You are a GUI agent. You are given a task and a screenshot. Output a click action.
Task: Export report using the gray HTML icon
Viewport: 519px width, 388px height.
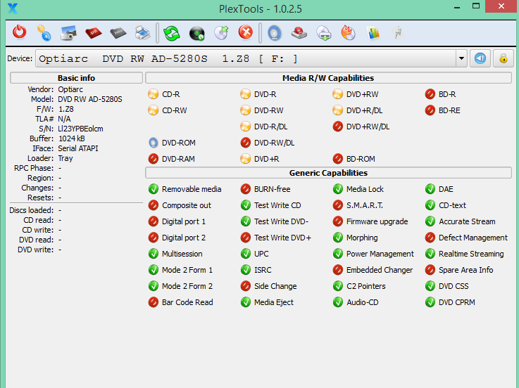click(x=118, y=33)
